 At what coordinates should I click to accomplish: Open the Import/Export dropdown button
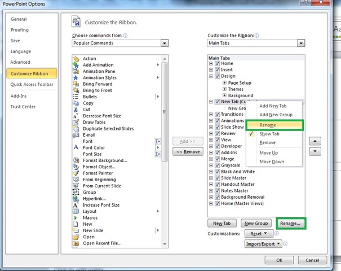263,244
